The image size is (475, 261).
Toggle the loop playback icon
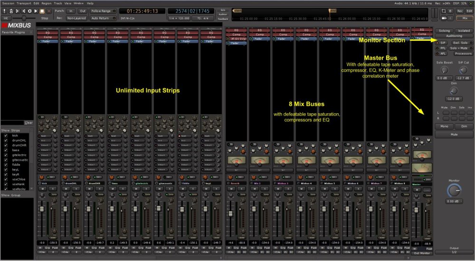29,11
